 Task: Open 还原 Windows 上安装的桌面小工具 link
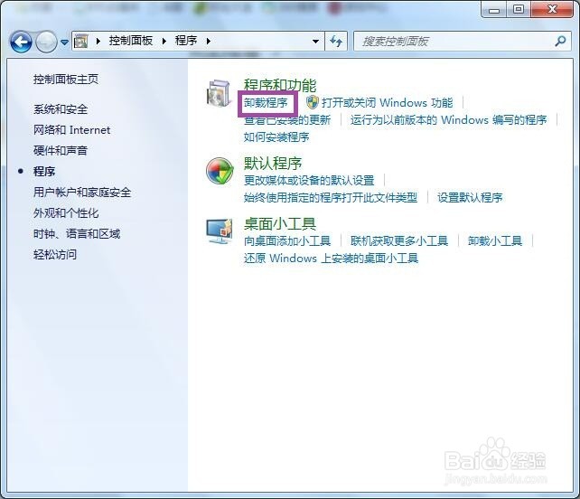(x=331, y=258)
